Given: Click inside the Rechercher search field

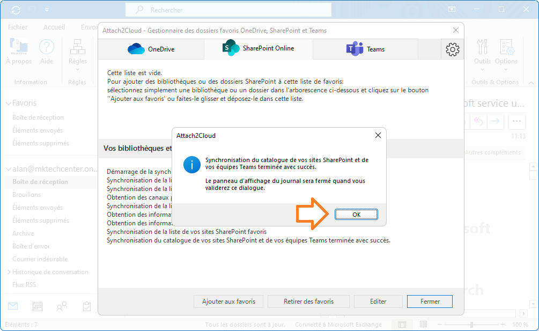Looking at the screenshot, I should coord(228,10).
